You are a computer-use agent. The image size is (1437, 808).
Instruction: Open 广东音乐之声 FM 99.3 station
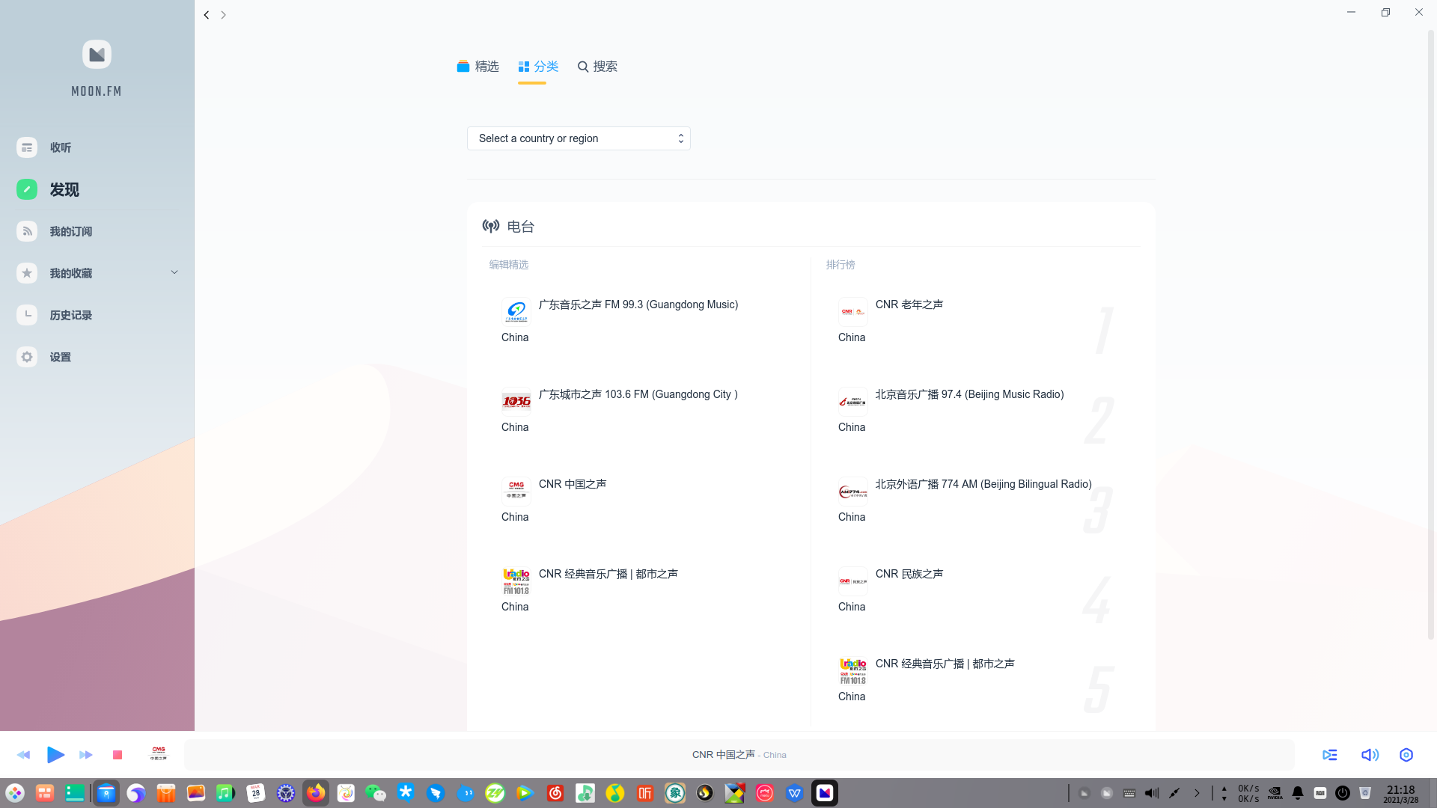(x=638, y=304)
